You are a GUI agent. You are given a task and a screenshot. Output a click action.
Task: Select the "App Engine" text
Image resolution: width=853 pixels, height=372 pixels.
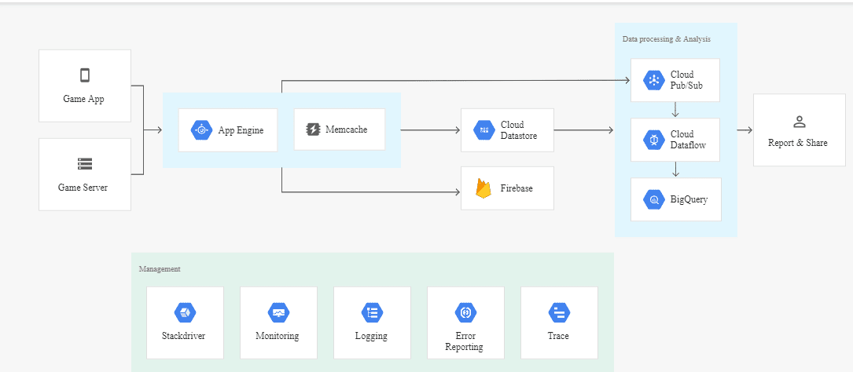(x=241, y=130)
